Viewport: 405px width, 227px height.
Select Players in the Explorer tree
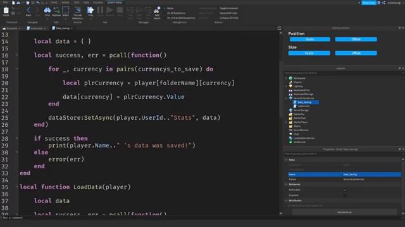(297, 83)
